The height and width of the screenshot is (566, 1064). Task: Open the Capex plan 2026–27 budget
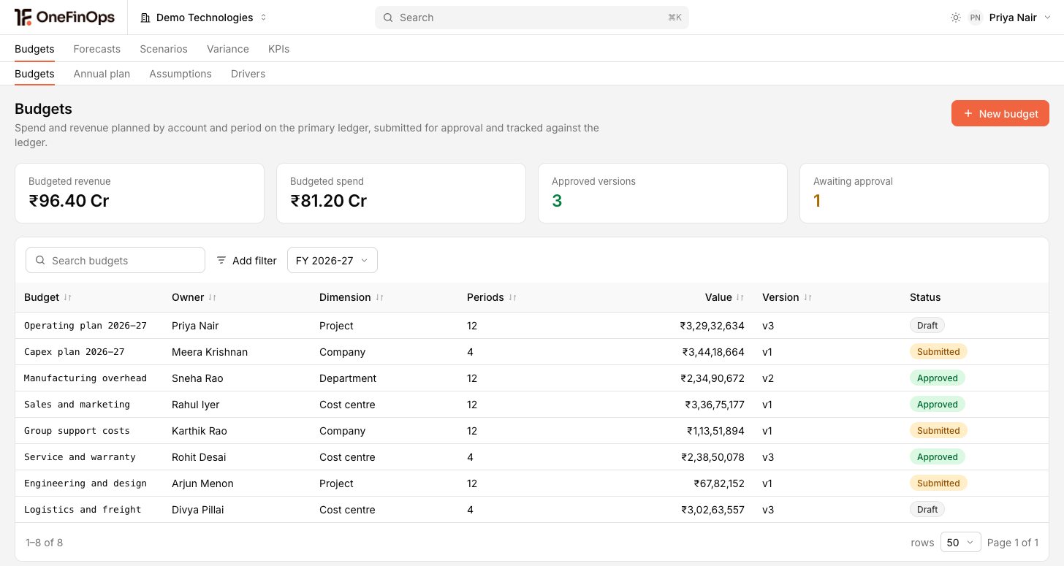(x=75, y=352)
